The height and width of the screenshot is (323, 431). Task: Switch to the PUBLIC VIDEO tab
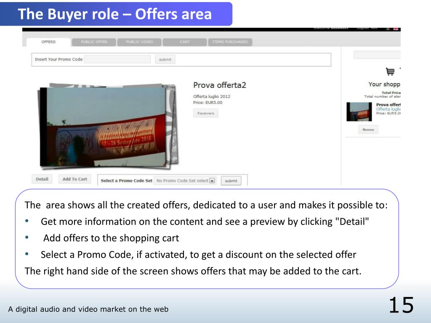click(139, 42)
